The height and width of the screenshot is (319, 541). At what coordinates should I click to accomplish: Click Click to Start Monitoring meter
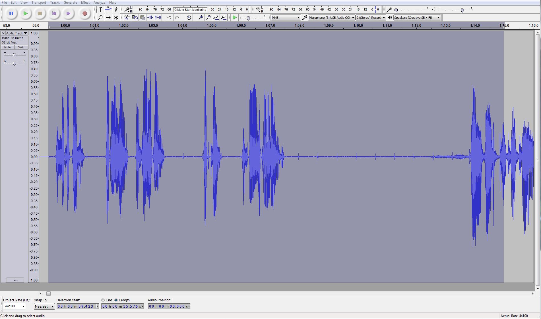tap(190, 10)
